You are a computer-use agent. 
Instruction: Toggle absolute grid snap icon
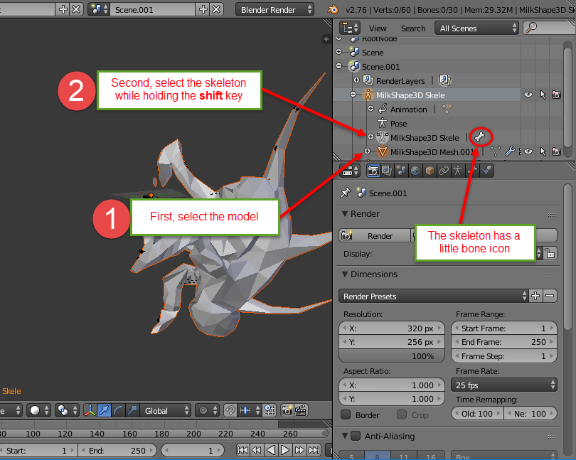pos(270,410)
